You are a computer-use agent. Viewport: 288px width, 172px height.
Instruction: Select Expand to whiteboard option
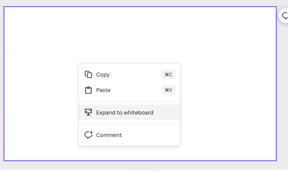coord(125,113)
